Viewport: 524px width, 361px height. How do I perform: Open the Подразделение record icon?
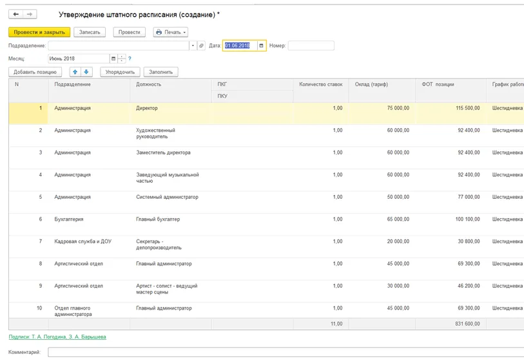pyautogui.click(x=201, y=46)
